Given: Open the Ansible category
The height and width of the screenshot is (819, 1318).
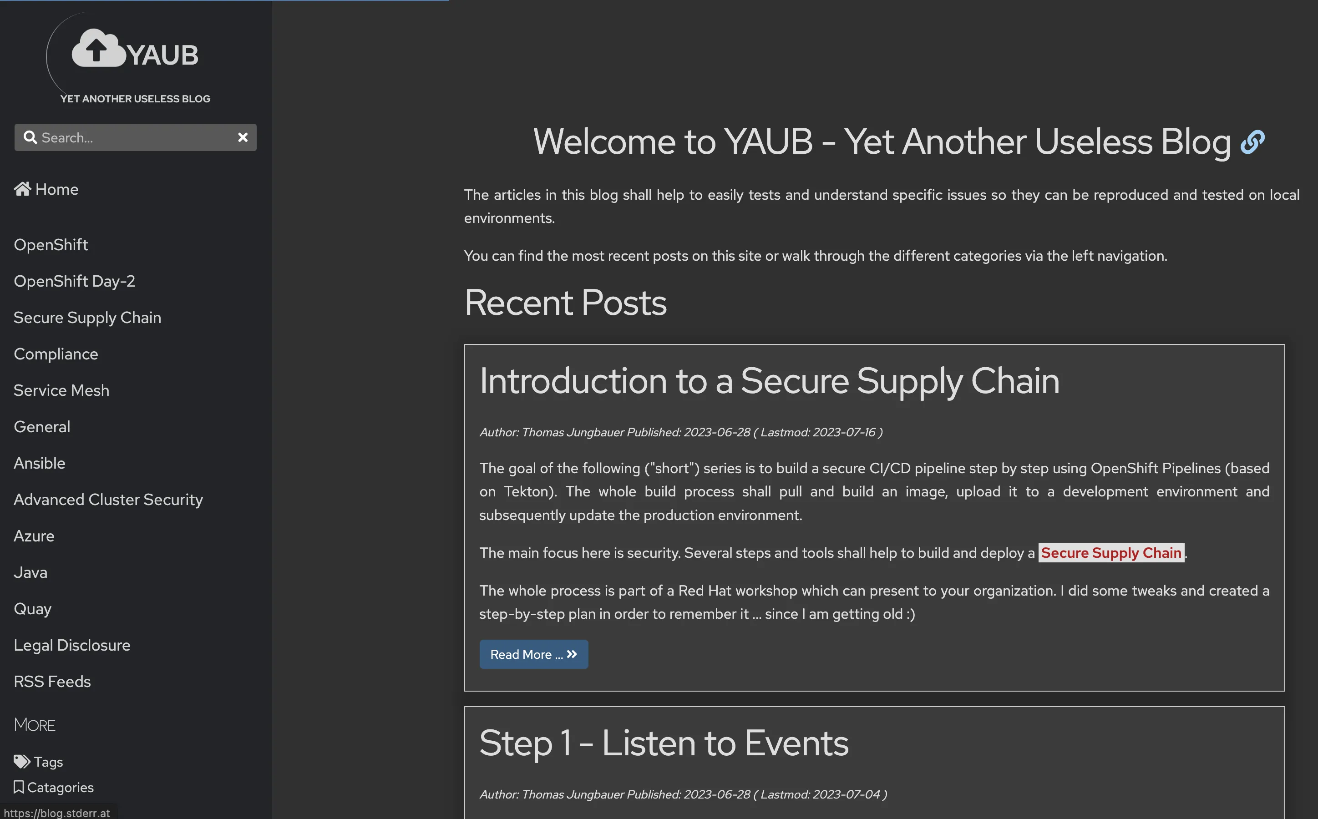Looking at the screenshot, I should point(40,463).
